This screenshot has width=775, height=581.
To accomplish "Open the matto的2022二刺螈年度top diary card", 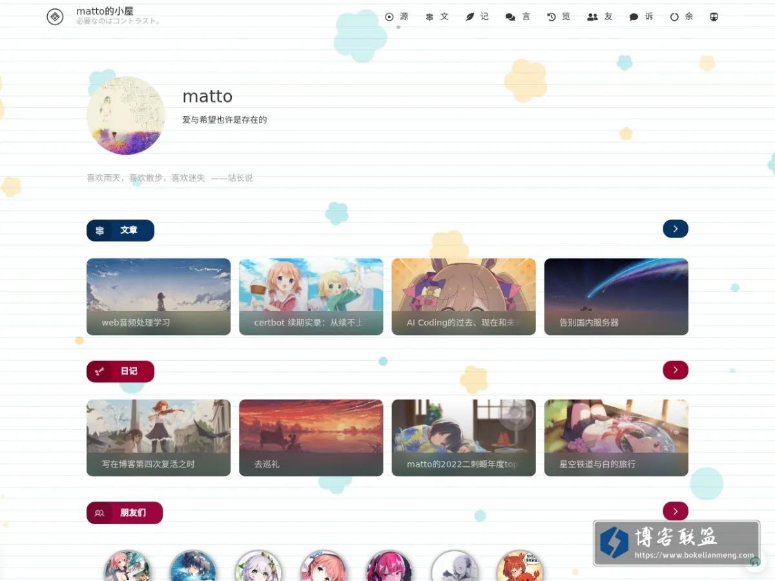I will click(x=464, y=438).
